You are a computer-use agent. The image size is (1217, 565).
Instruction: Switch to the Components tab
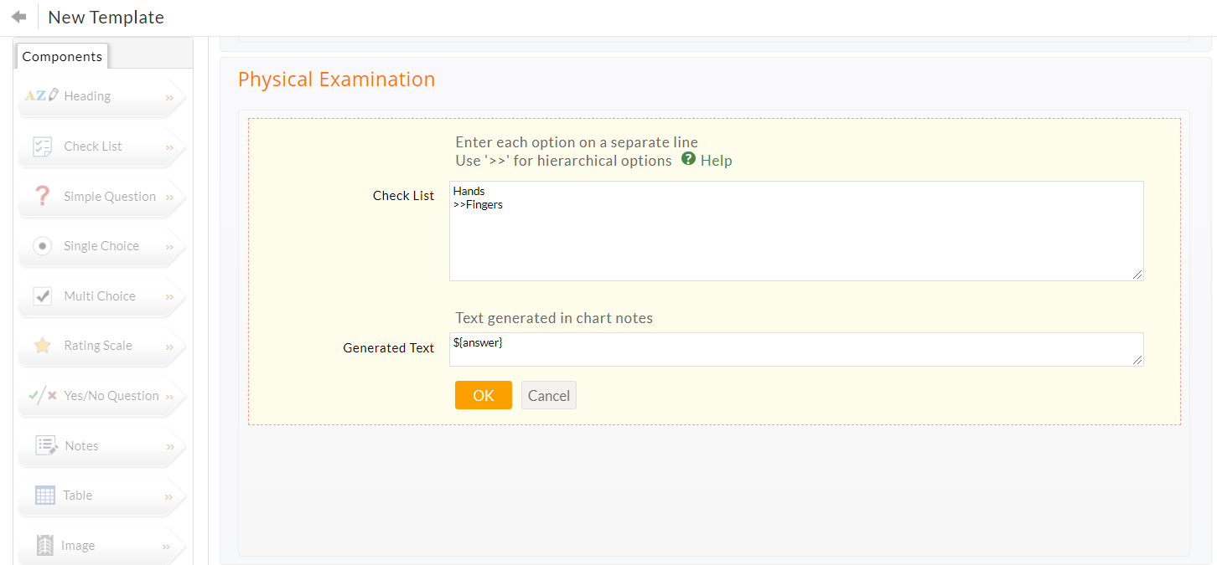[62, 55]
